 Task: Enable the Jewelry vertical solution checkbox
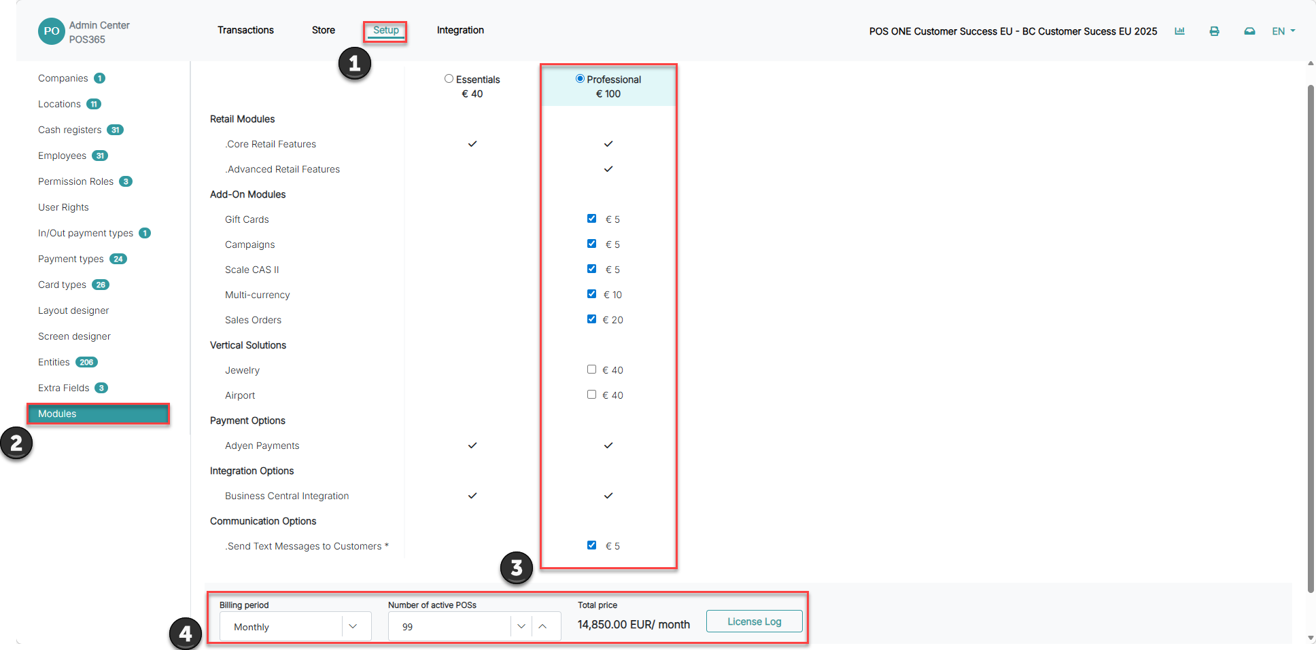tap(591, 369)
